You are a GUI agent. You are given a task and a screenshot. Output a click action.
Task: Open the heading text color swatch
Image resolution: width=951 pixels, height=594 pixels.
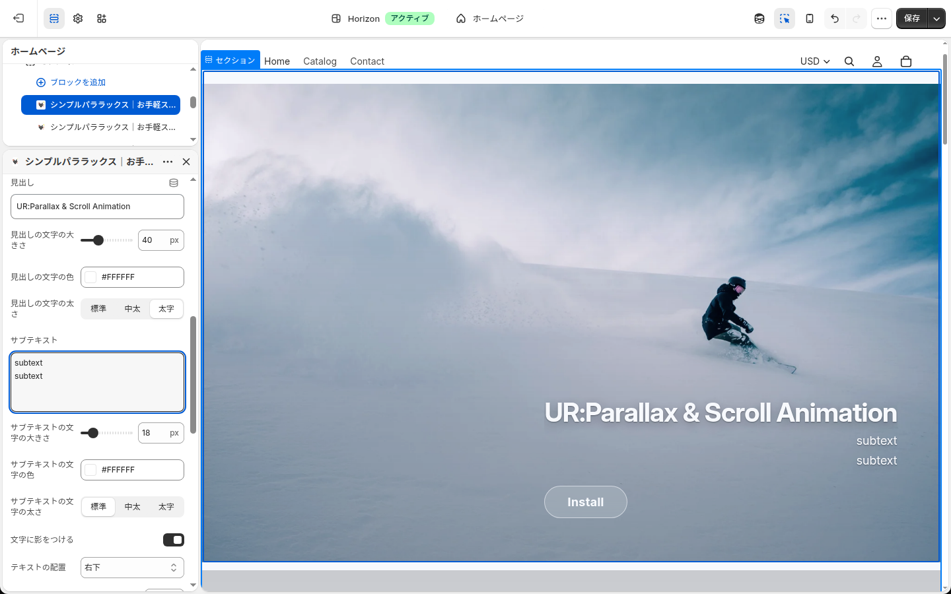point(91,277)
